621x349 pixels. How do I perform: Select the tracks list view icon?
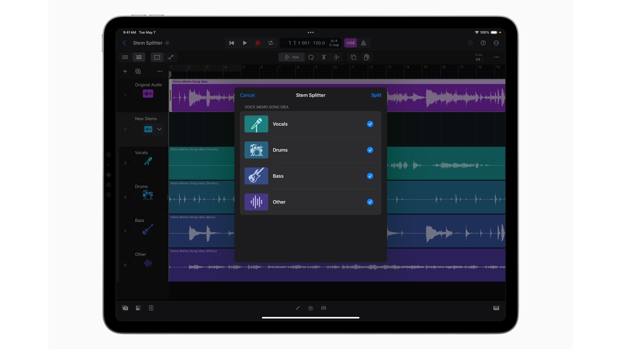click(x=139, y=57)
